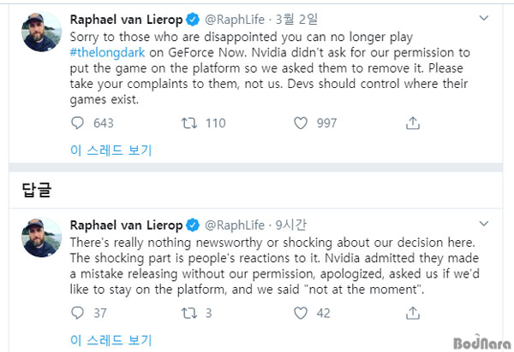Open the '9시간' timestamp link
Image resolution: width=514 pixels, height=352 pixels.
290,226
